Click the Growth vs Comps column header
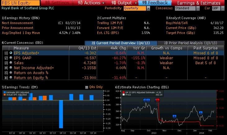Image resolution: width=227 pixels, height=135 pixels. coord(167,48)
